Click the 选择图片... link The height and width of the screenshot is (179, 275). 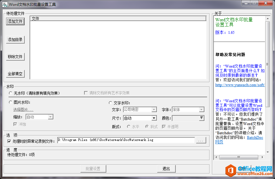pyautogui.click(x=23, y=110)
